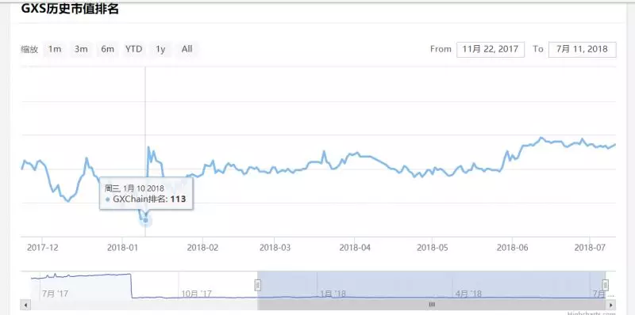Click the horizontal scrollbar thumb under the navigator
The width and height of the screenshot is (635, 315).
tap(431, 305)
